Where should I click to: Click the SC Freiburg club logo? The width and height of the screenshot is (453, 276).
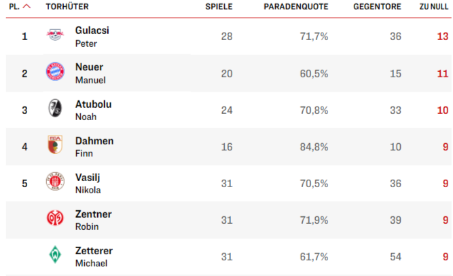click(x=55, y=108)
